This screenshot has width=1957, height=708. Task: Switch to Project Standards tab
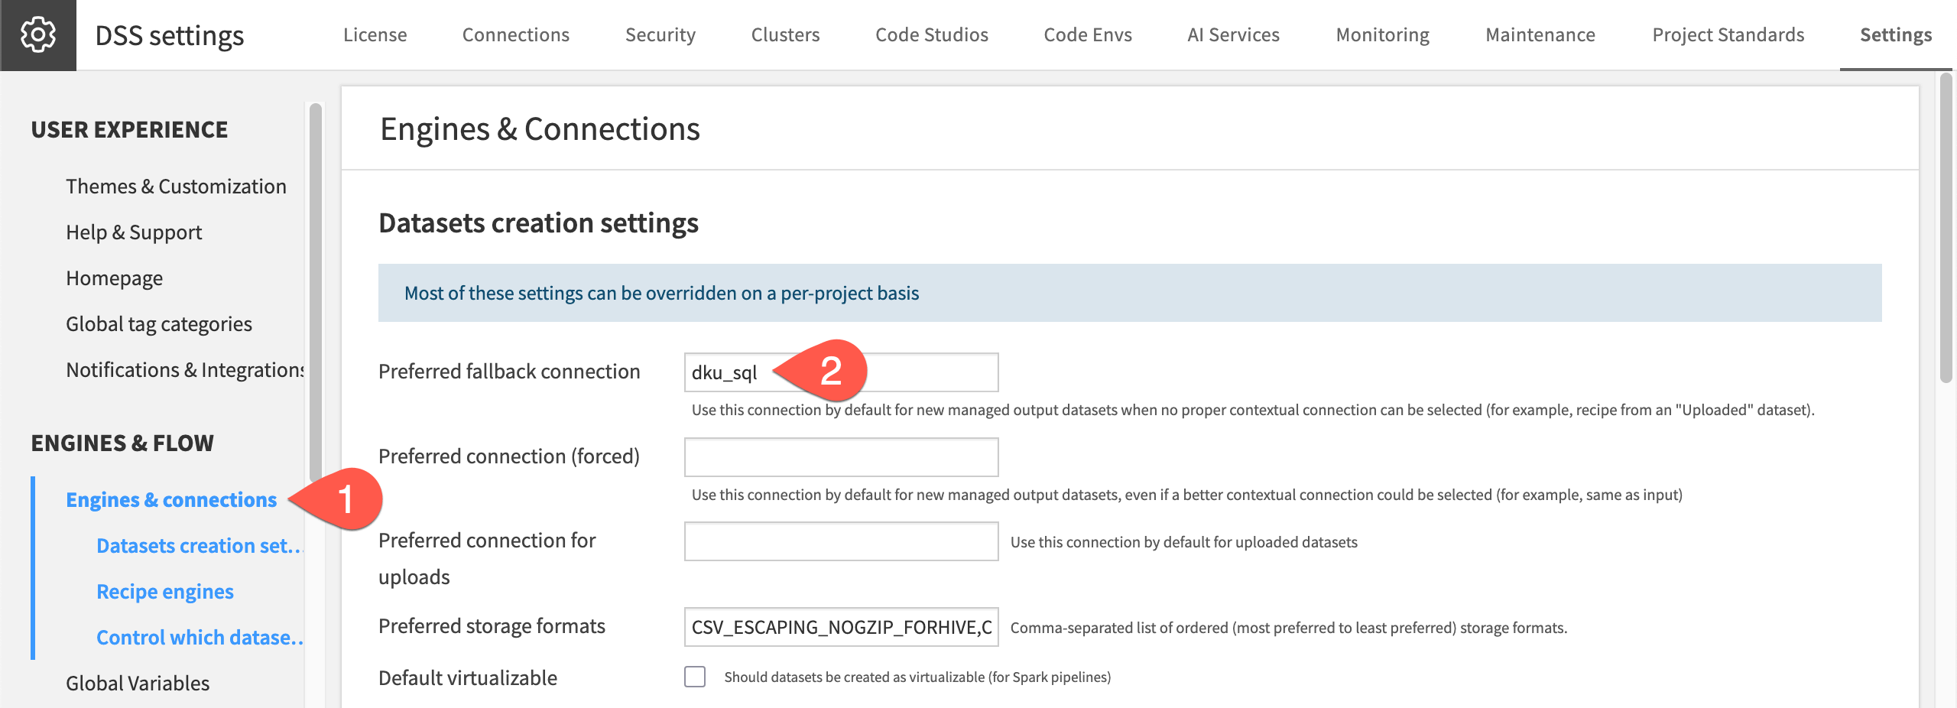coord(1728,35)
